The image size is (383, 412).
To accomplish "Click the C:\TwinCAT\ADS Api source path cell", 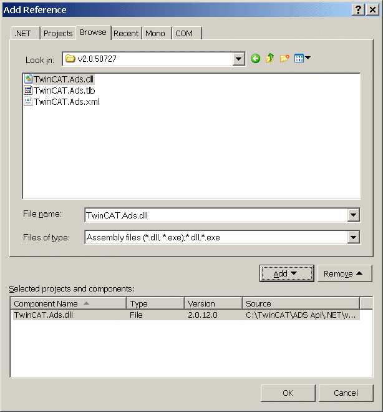I will [x=301, y=315].
